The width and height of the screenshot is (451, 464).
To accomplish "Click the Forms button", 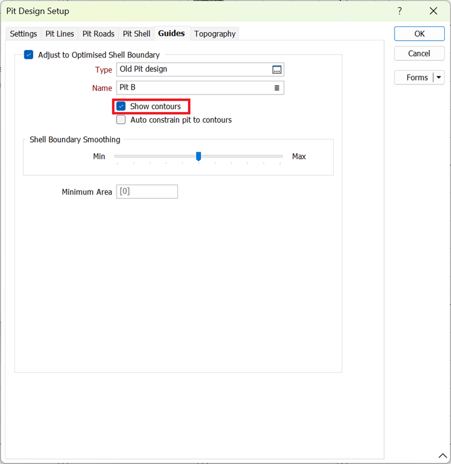I will click(414, 78).
